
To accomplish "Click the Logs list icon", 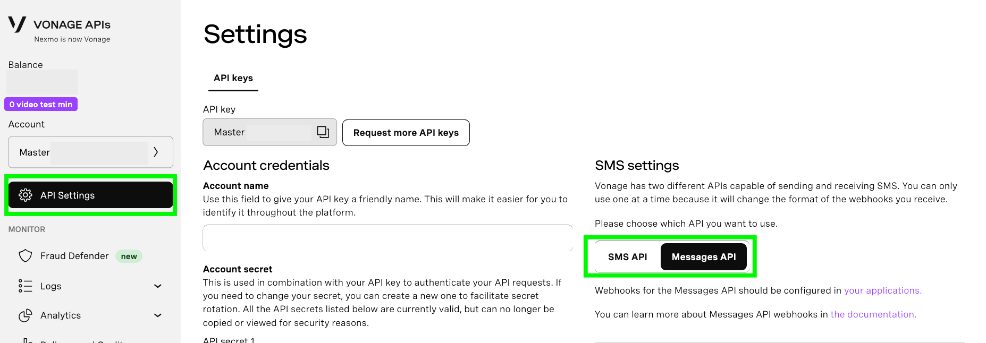I will (25, 286).
